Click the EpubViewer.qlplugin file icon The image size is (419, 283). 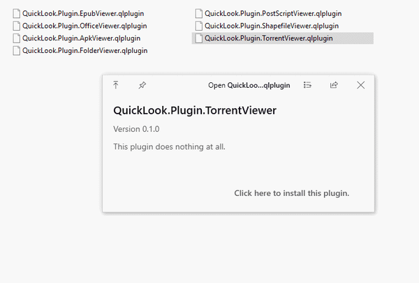[17, 13]
